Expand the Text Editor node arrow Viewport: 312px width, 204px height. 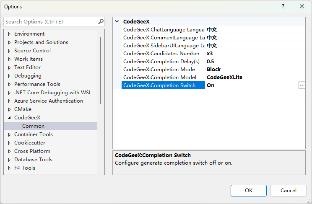[9, 67]
